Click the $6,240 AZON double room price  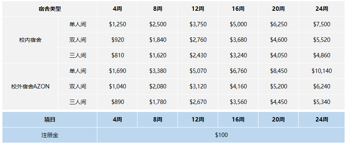321,86
